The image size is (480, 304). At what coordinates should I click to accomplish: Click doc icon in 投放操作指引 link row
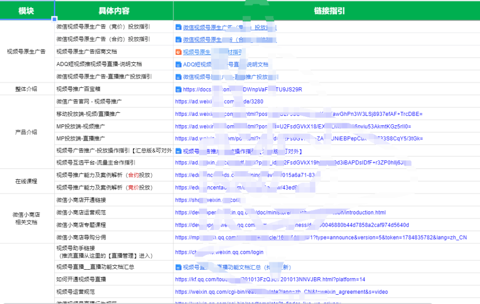pyautogui.click(x=178, y=151)
